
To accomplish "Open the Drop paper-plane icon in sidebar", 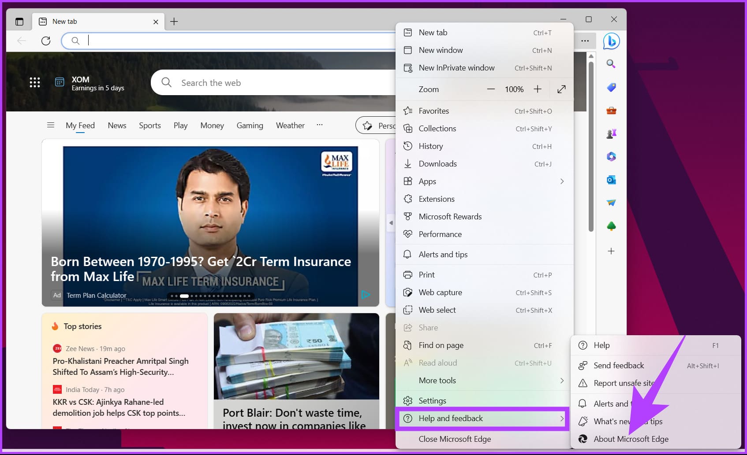I will tap(611, 203).
